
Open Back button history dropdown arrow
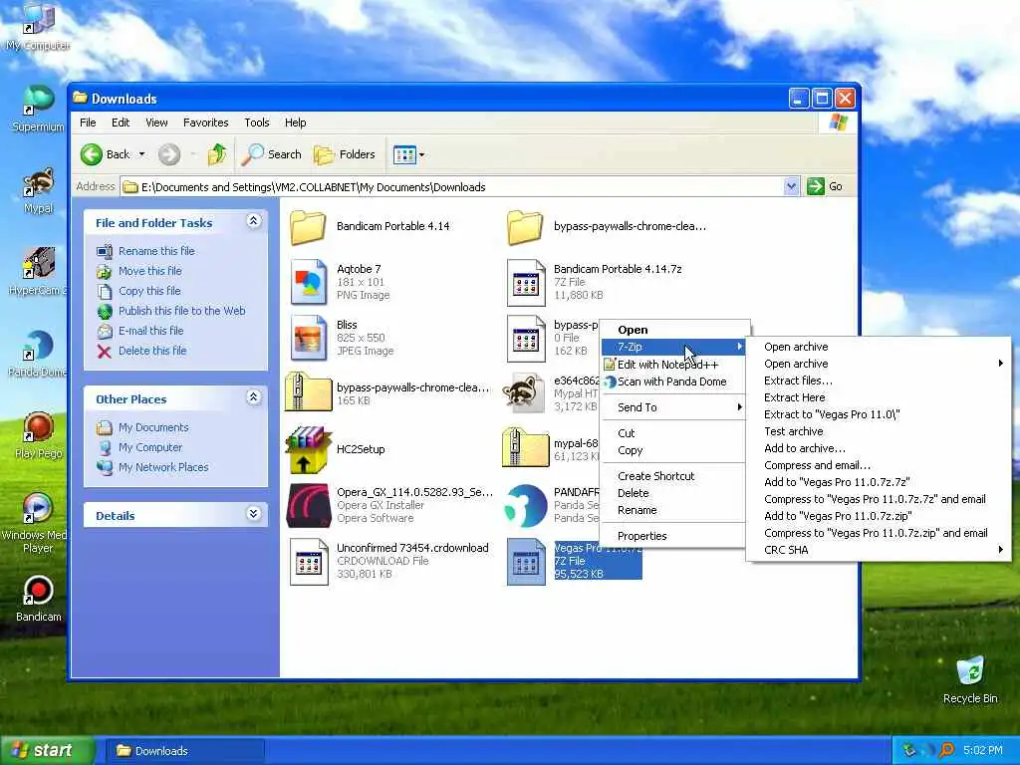coord(141,154)
